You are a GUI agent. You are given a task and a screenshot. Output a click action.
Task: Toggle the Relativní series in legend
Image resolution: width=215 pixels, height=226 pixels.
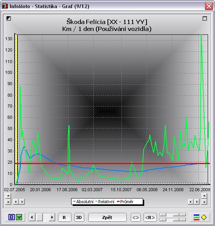point(105,202)
